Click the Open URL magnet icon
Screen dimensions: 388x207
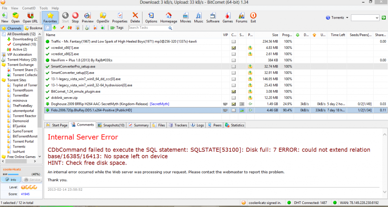tap(30, 17)
